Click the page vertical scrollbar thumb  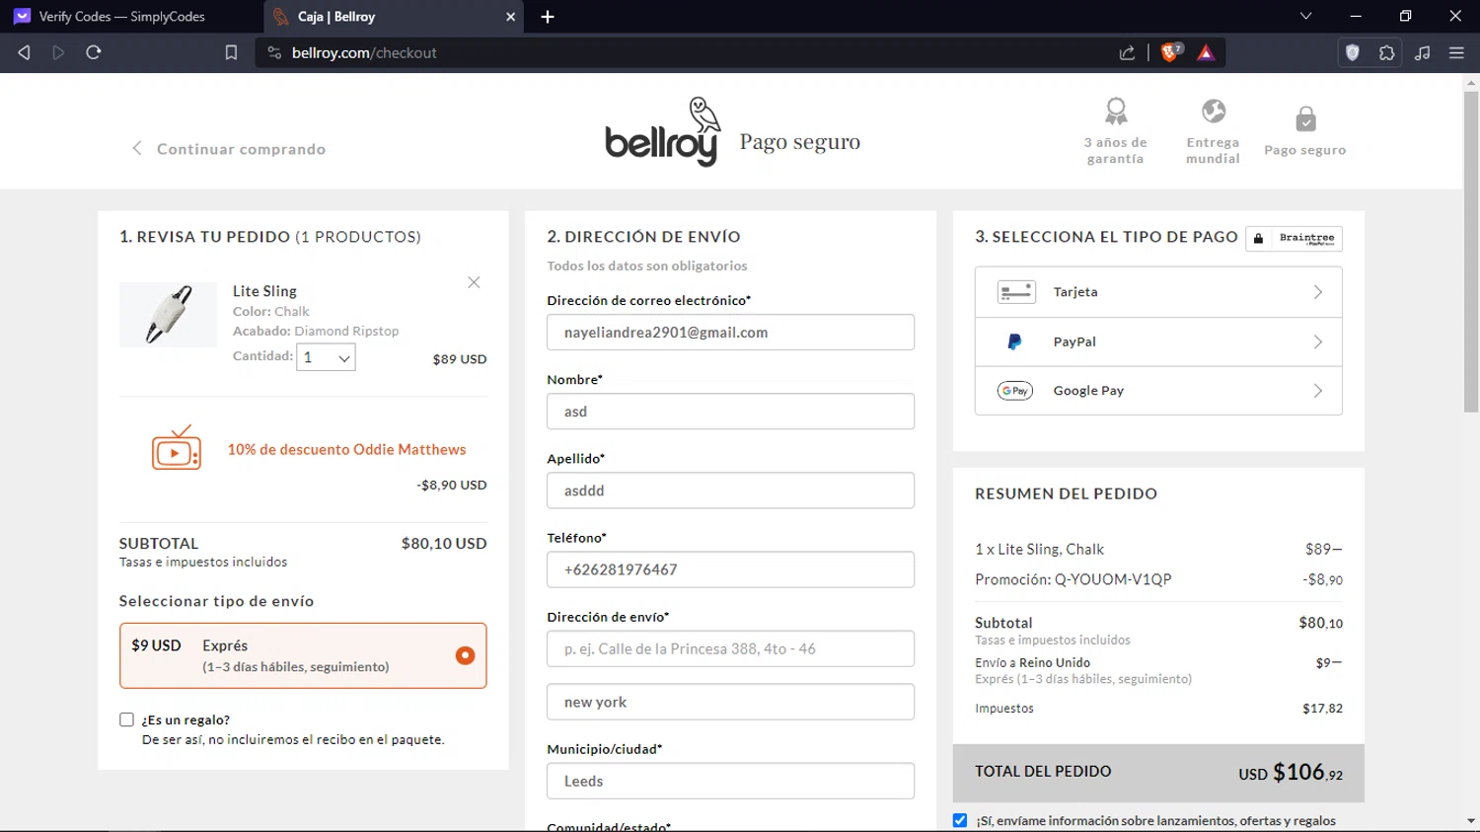pyautogui.click(x=1471, y=253)
